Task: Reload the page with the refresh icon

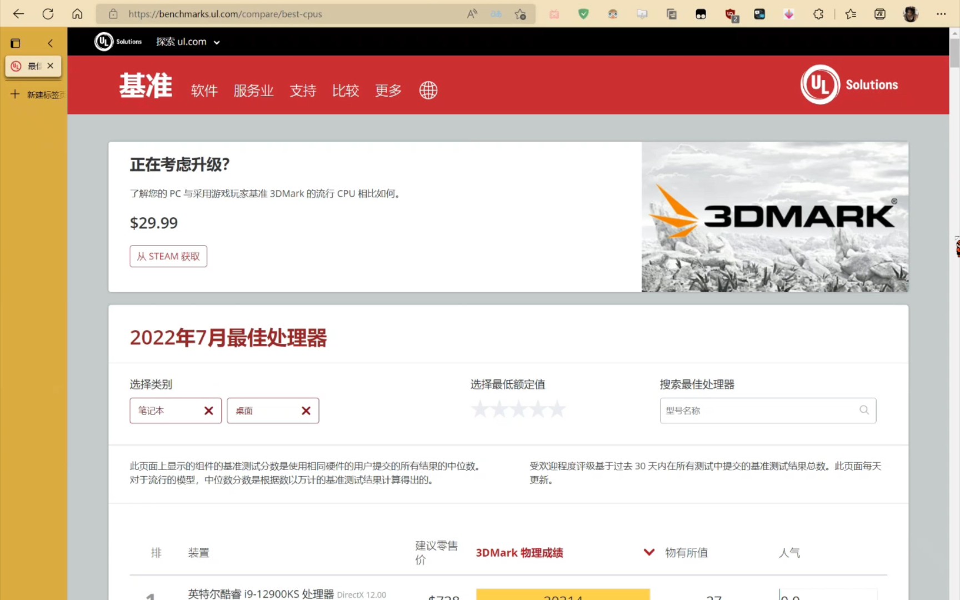Action: 48,14
